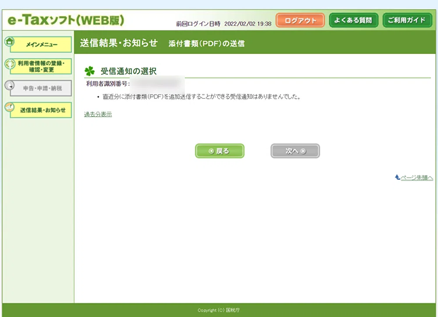Click the 添付書類(PDF)の送信 subtitle
The image size is (438, 317).
pyautogui.click(x=206, y=43)
